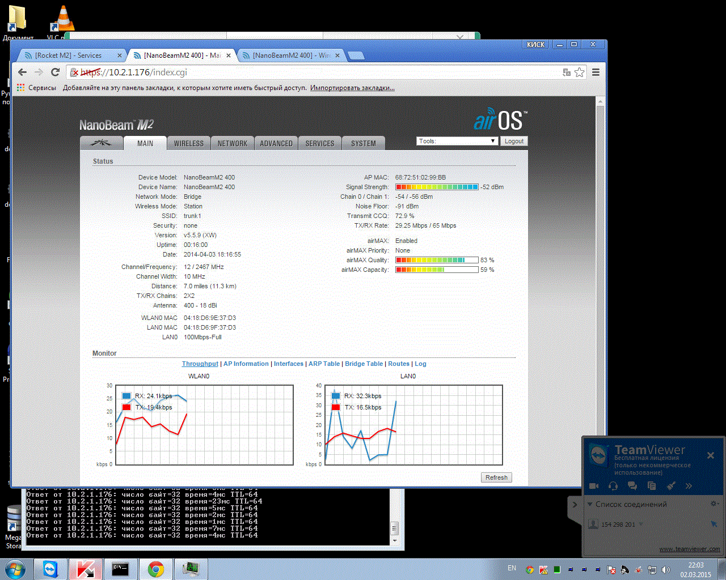The height and width of the screenshot is (580, 726).
Task: Open the TeamViewer chat icon
Action: 632,486
